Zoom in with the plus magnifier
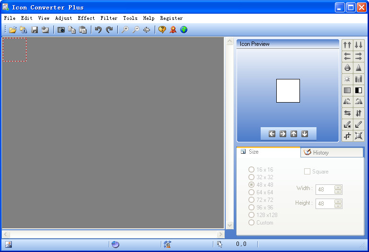 [x=125, y=30]
